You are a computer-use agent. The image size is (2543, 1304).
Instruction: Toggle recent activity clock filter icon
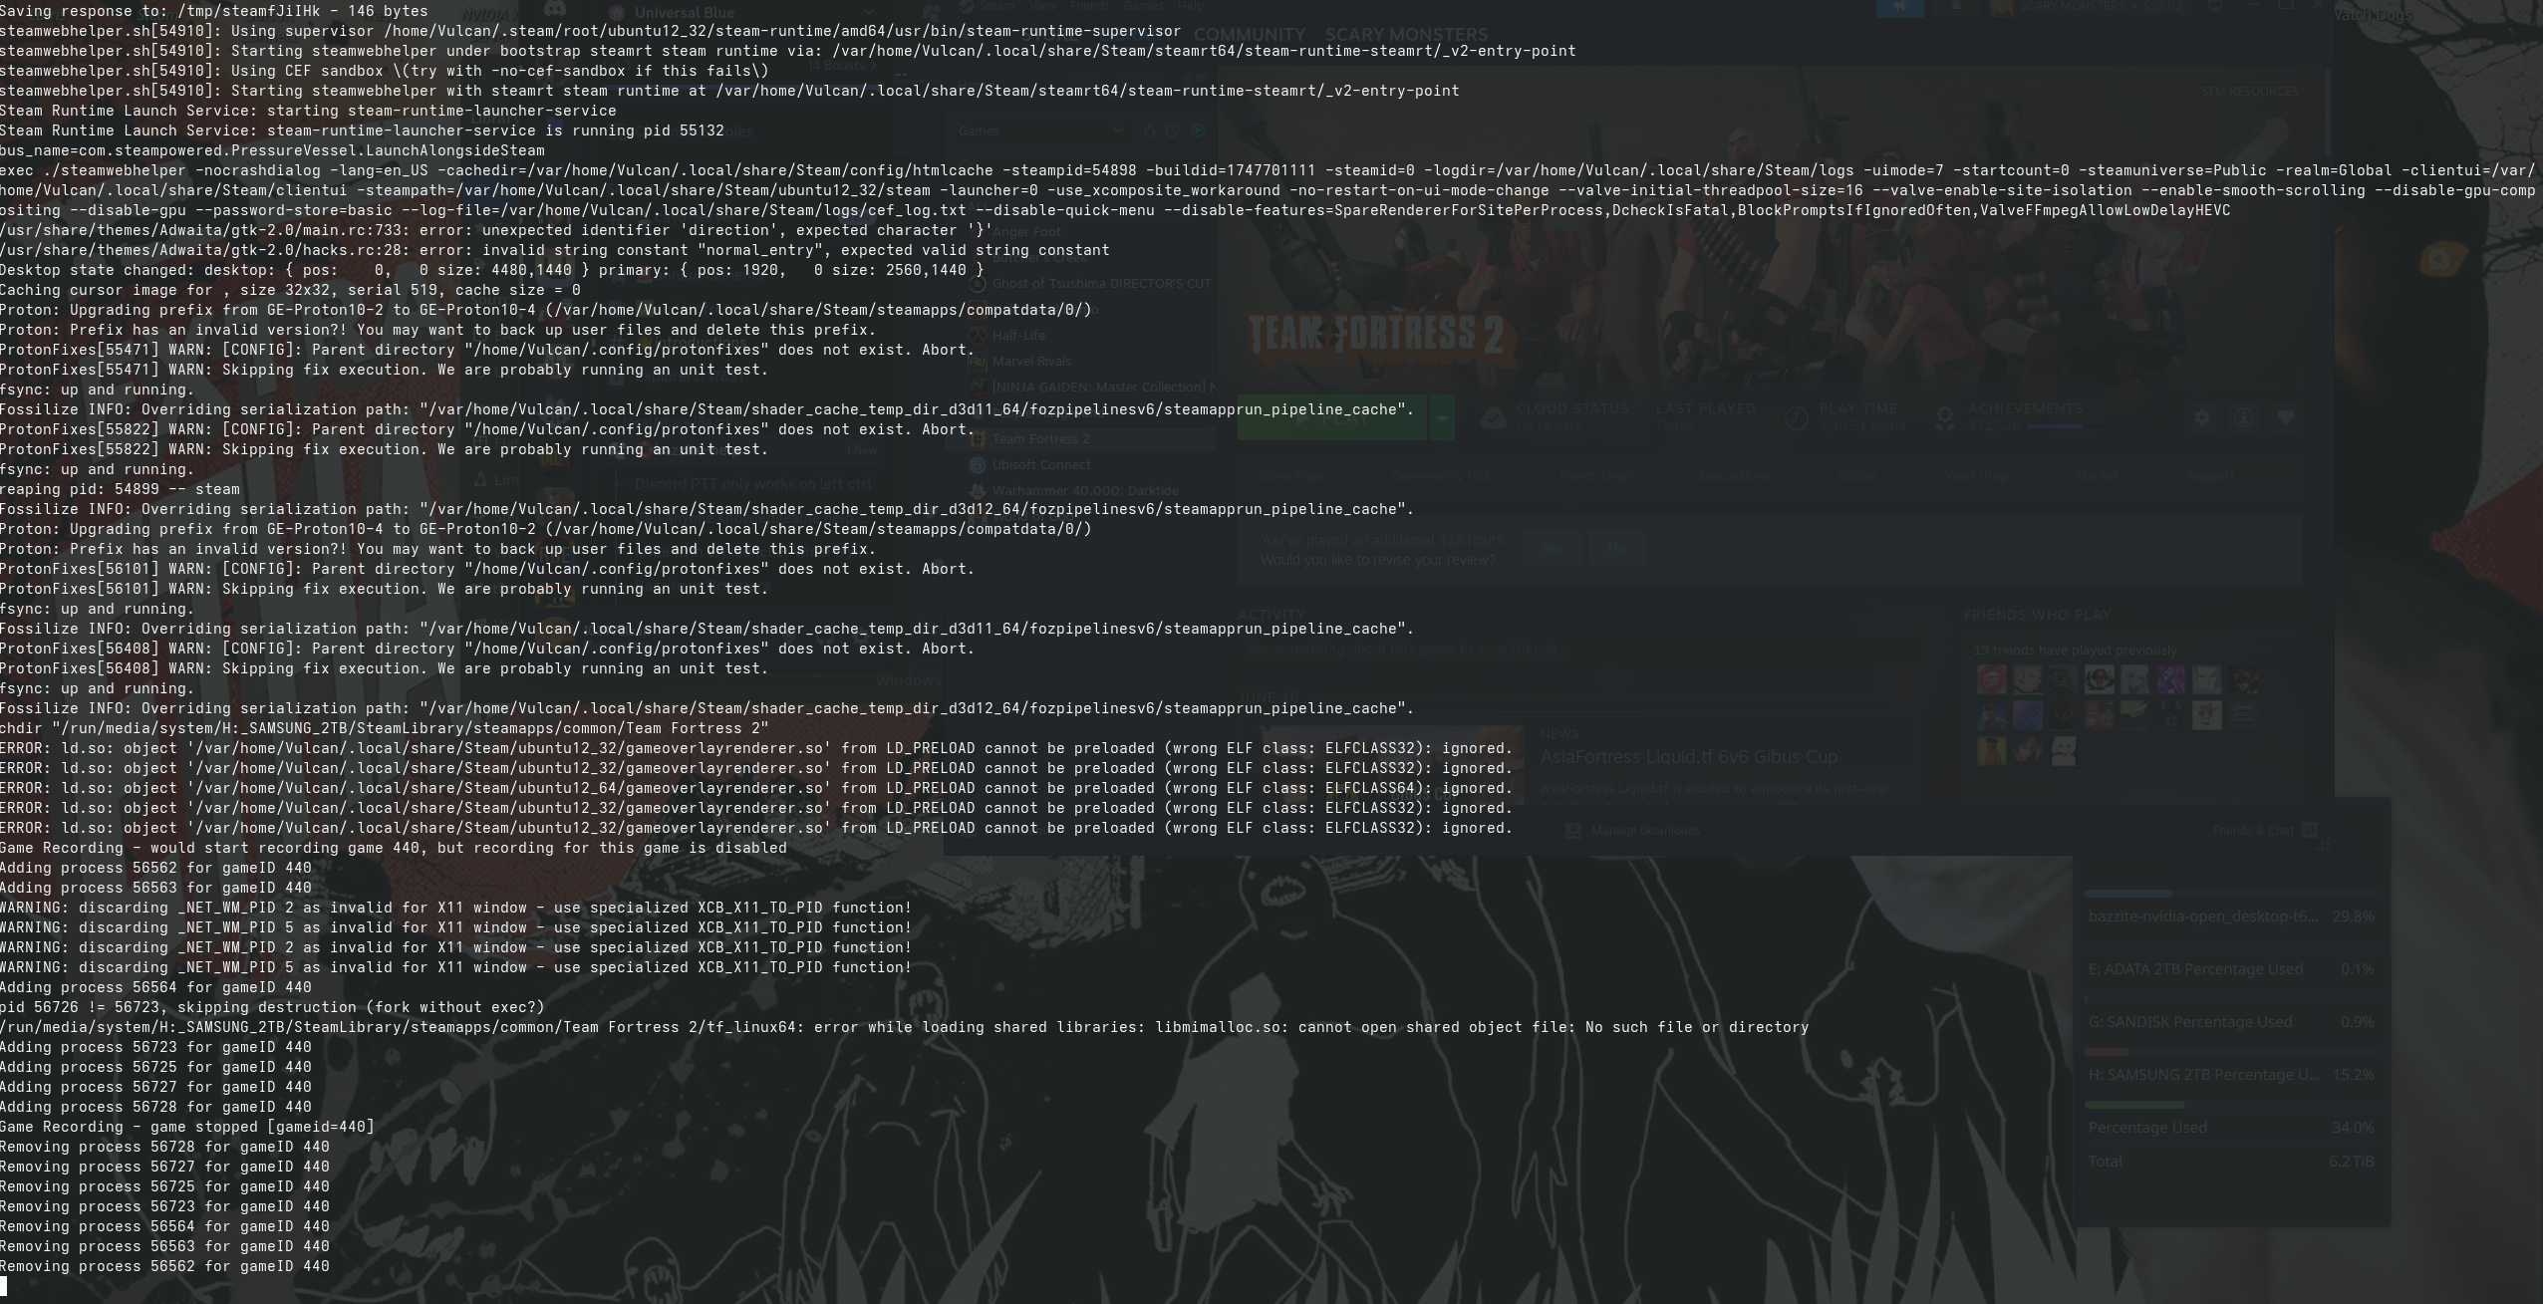pyautogui.click(x=1173, y=130)
